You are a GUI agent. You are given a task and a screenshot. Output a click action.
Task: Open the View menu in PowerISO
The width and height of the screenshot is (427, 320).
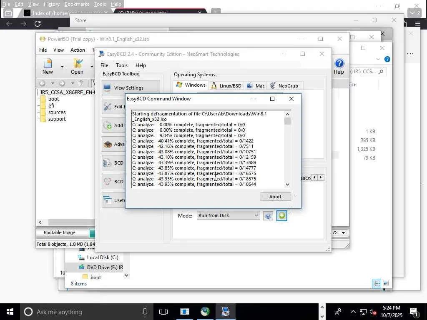coord(58,50)
